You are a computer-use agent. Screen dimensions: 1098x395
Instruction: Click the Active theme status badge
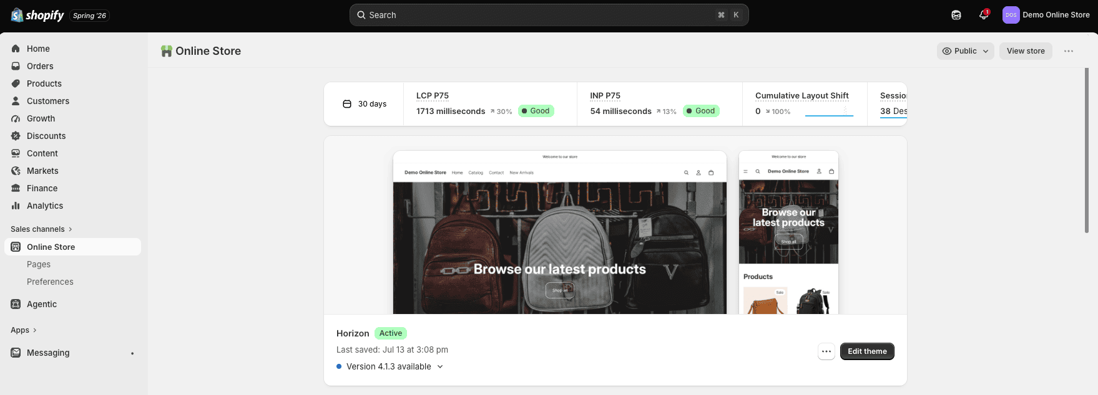(x=391, y=333)
